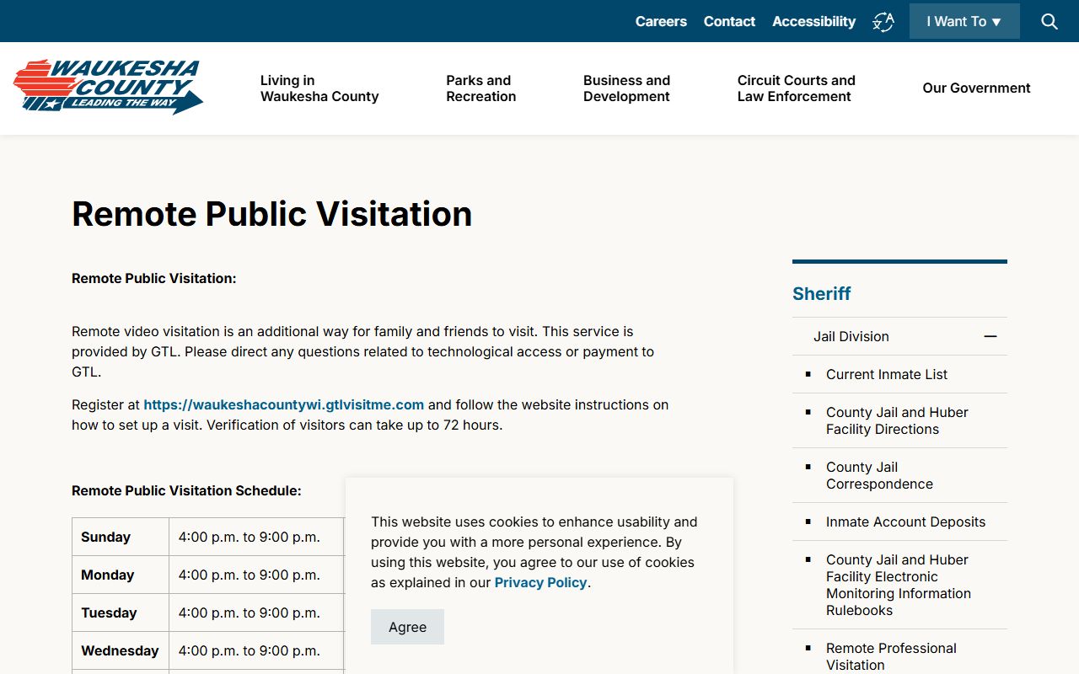The image size is (1079, 674).
Task: Open Inmate Account Deposits
Action: [905, 522]
